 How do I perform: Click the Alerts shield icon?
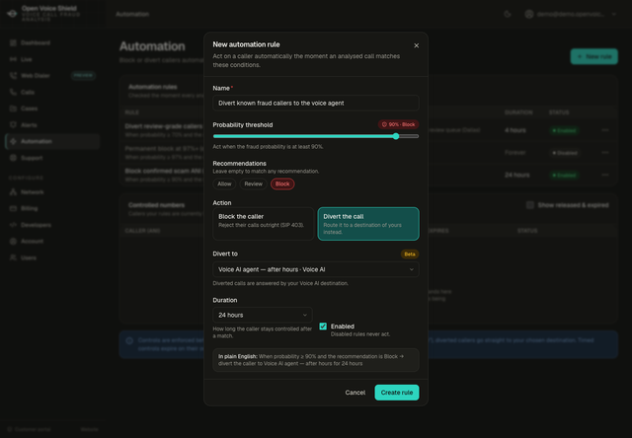click(x=13, y=125)
